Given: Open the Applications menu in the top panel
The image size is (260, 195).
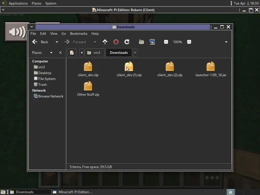Looking at the screenshot, I should click(x=18, y=3).
